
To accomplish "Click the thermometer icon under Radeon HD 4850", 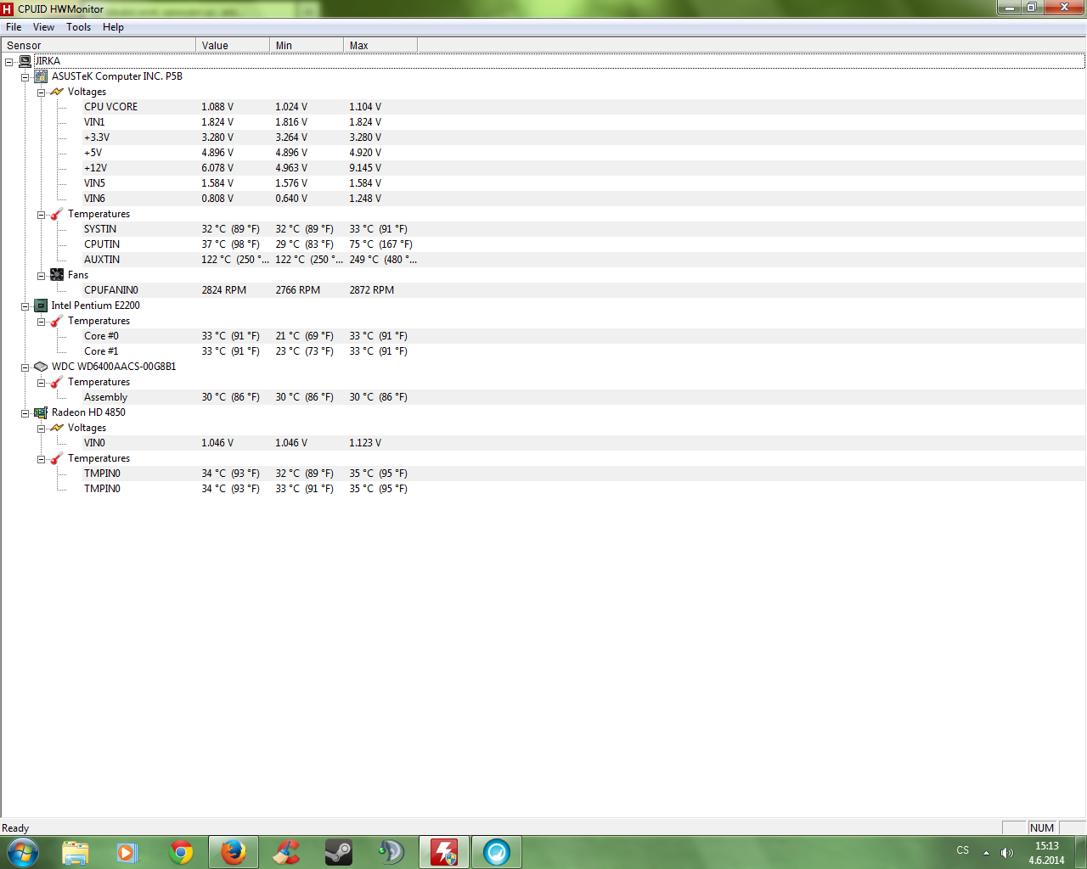I will pos(57,458).
